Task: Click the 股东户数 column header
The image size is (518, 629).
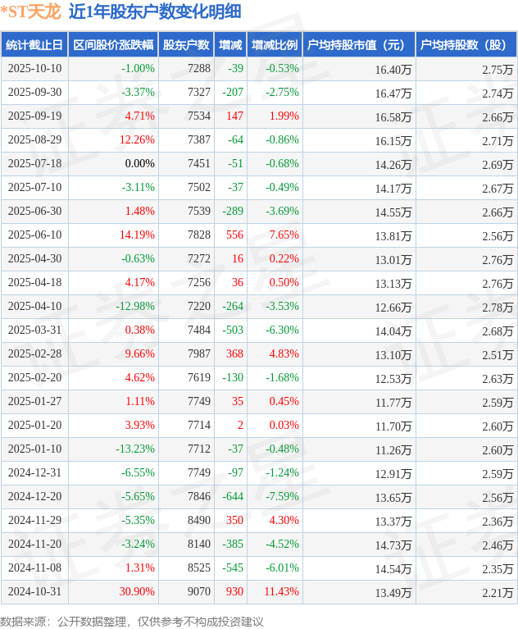Action: (186, 44)
